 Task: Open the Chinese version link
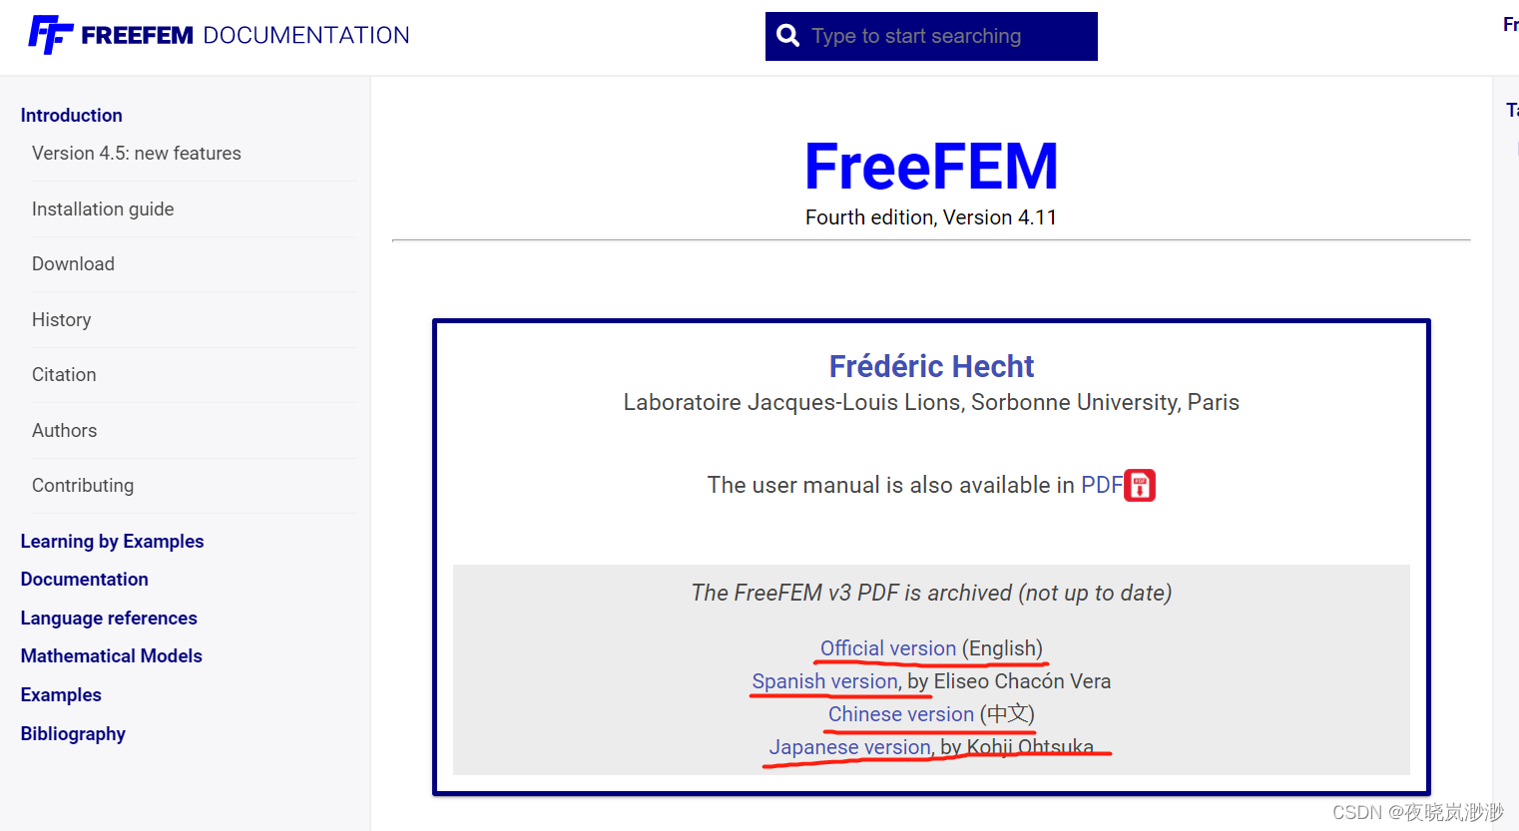click(x=900, y=714)
